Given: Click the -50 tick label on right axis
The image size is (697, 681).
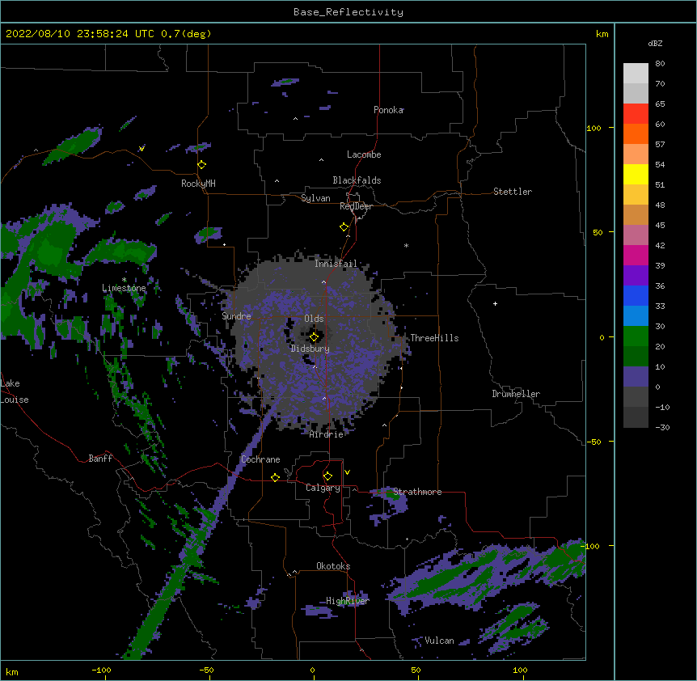Looking at the screenshot, I should pos(594,442).
